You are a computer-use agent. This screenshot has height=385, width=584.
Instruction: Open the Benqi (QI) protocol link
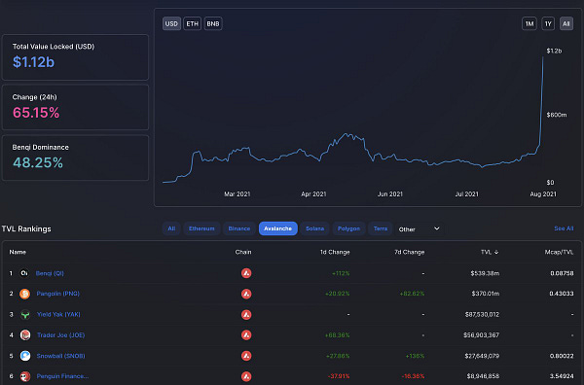(x=50, y=273)
